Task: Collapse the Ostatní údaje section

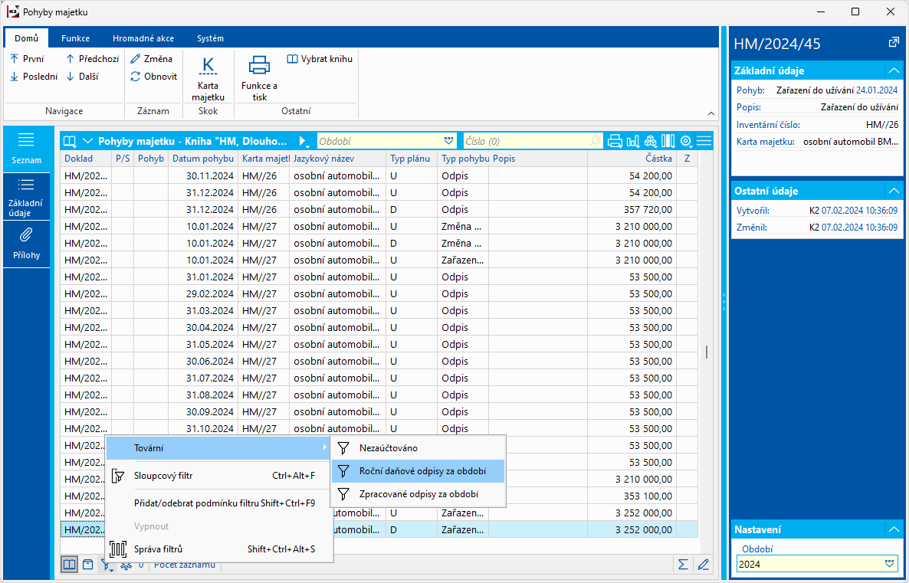Action: tap(893, 191)
